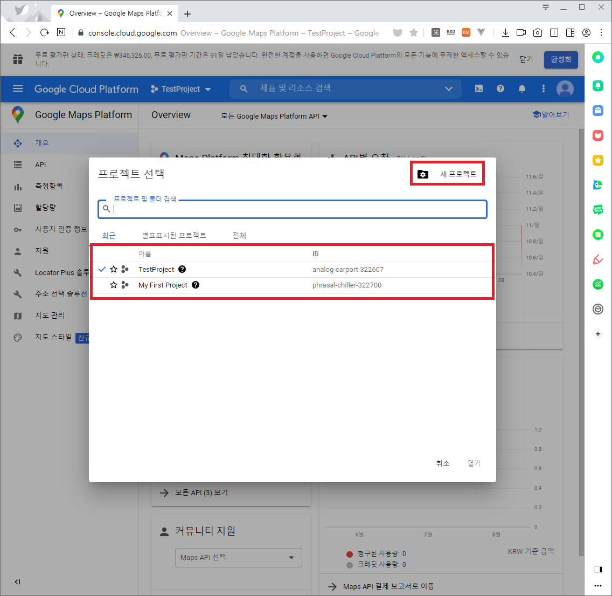This screenshot has width=612, height=596.
Task: Click the gift icon in trial banner
Action: coord(18,59)
